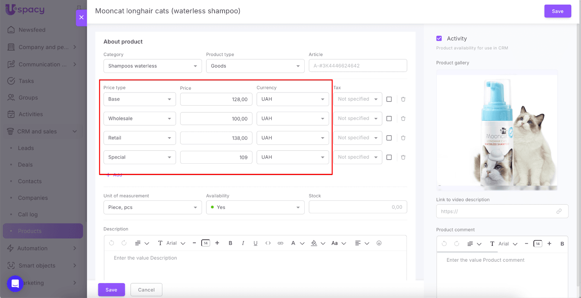Image resolution: width=581 pixels, height=298 pixels.
Task: Click the code snippet icon in Description toolbar
Action: 268,243
